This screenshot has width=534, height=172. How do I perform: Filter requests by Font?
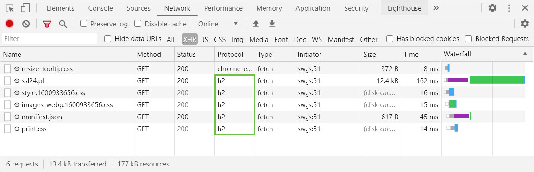[281, 39]
